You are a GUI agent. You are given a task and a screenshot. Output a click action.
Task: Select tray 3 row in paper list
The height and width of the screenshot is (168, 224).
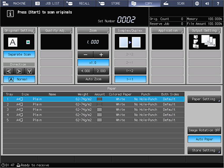94,110
